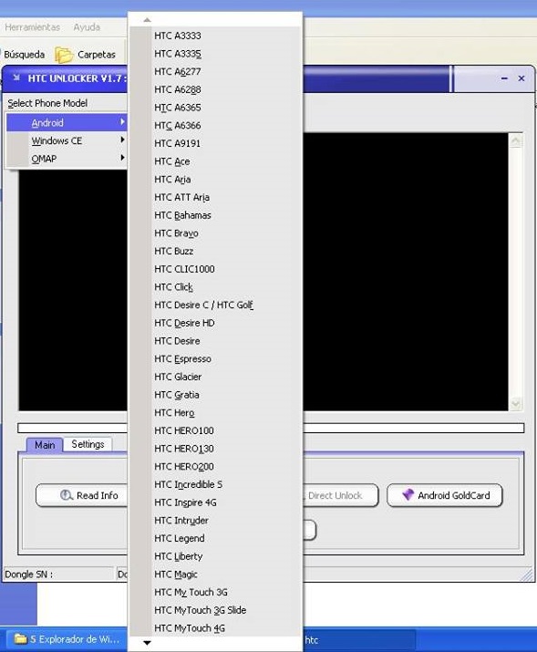Pick HTC A9191 from list

(x=215, y=143)
